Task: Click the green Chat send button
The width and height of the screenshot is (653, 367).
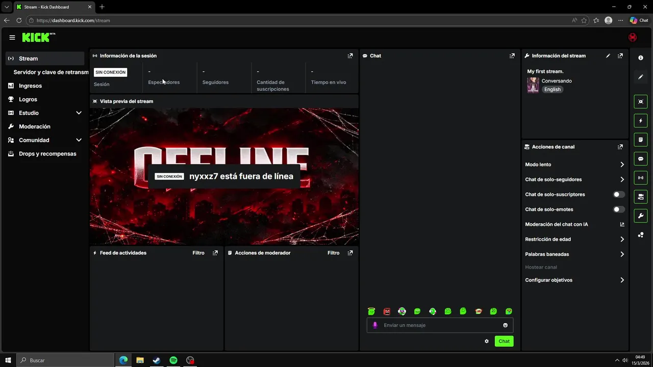Action: 504,341
